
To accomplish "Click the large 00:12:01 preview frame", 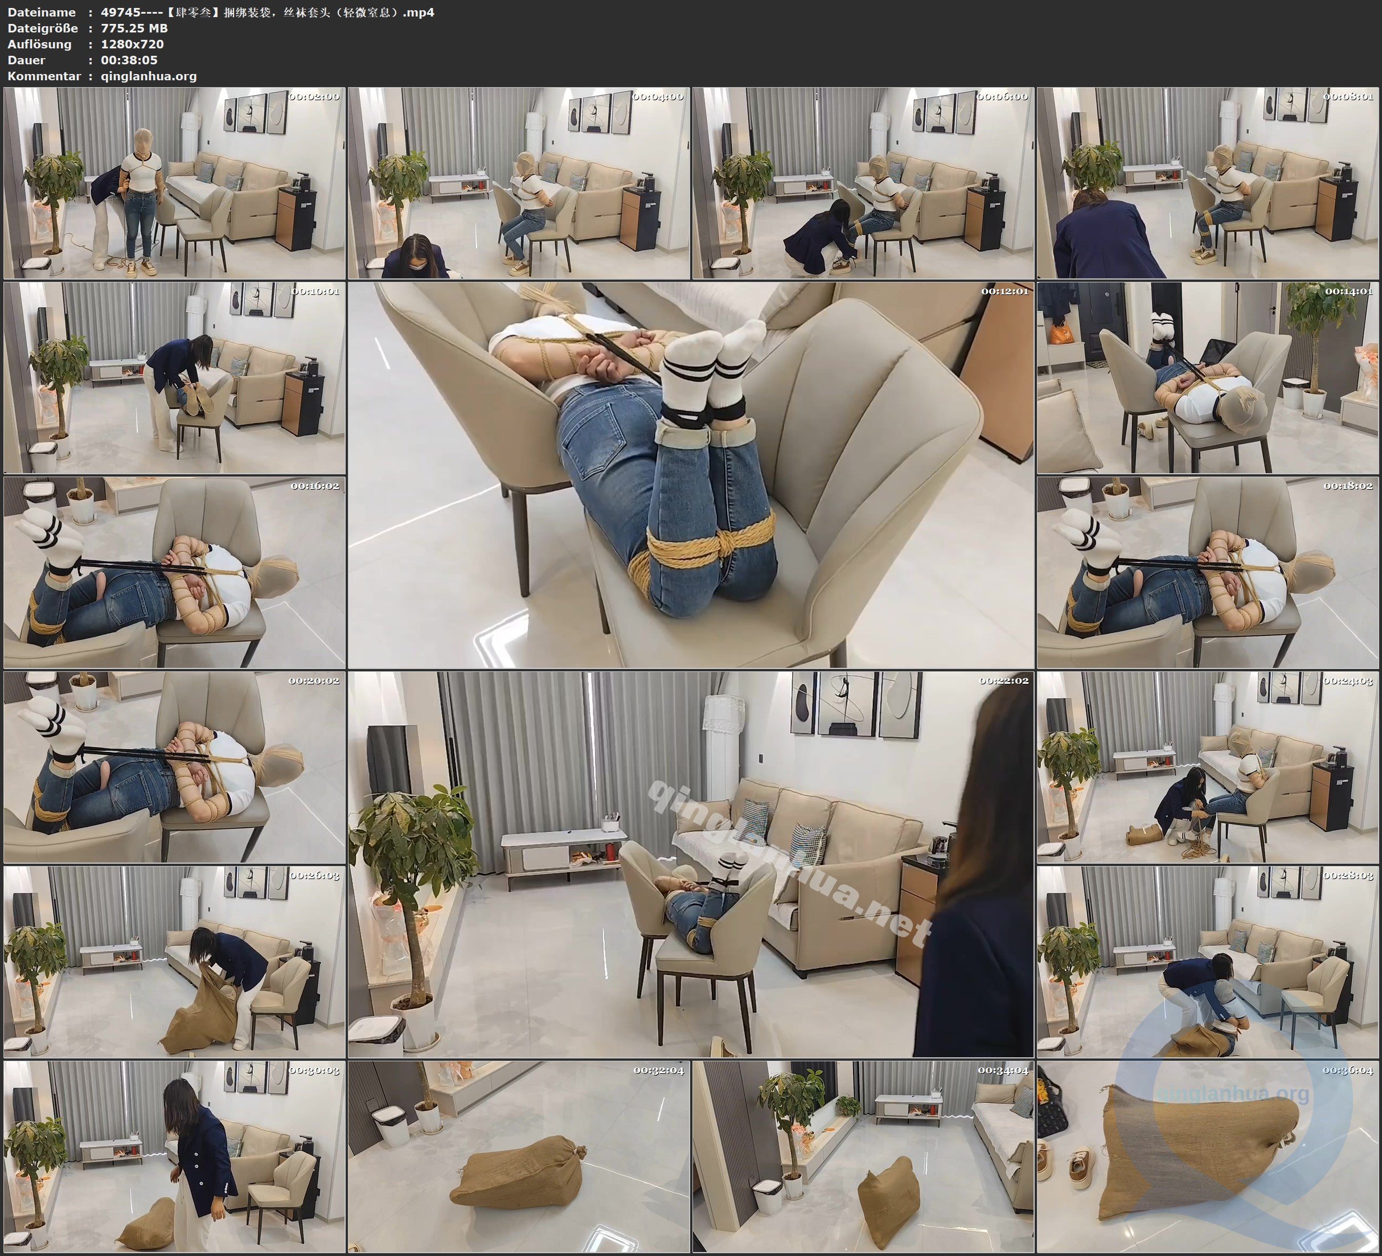I will click(690, 475).
